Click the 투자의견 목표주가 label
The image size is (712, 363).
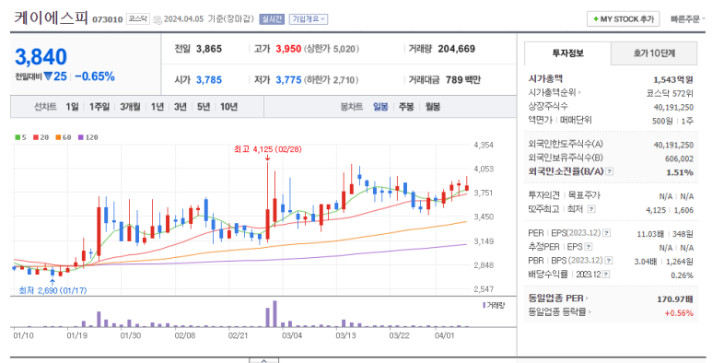tap(564, 195)
